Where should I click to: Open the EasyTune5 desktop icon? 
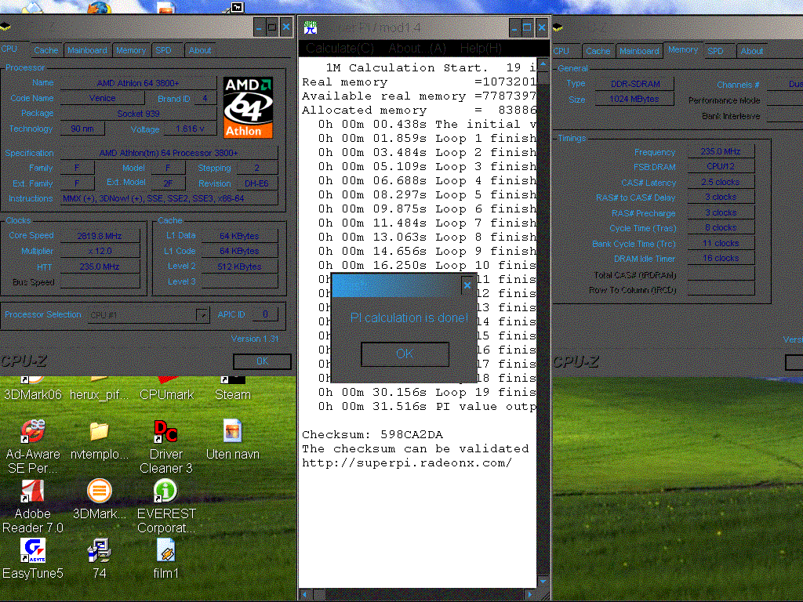pyautogui.click(x=33, y=550)
